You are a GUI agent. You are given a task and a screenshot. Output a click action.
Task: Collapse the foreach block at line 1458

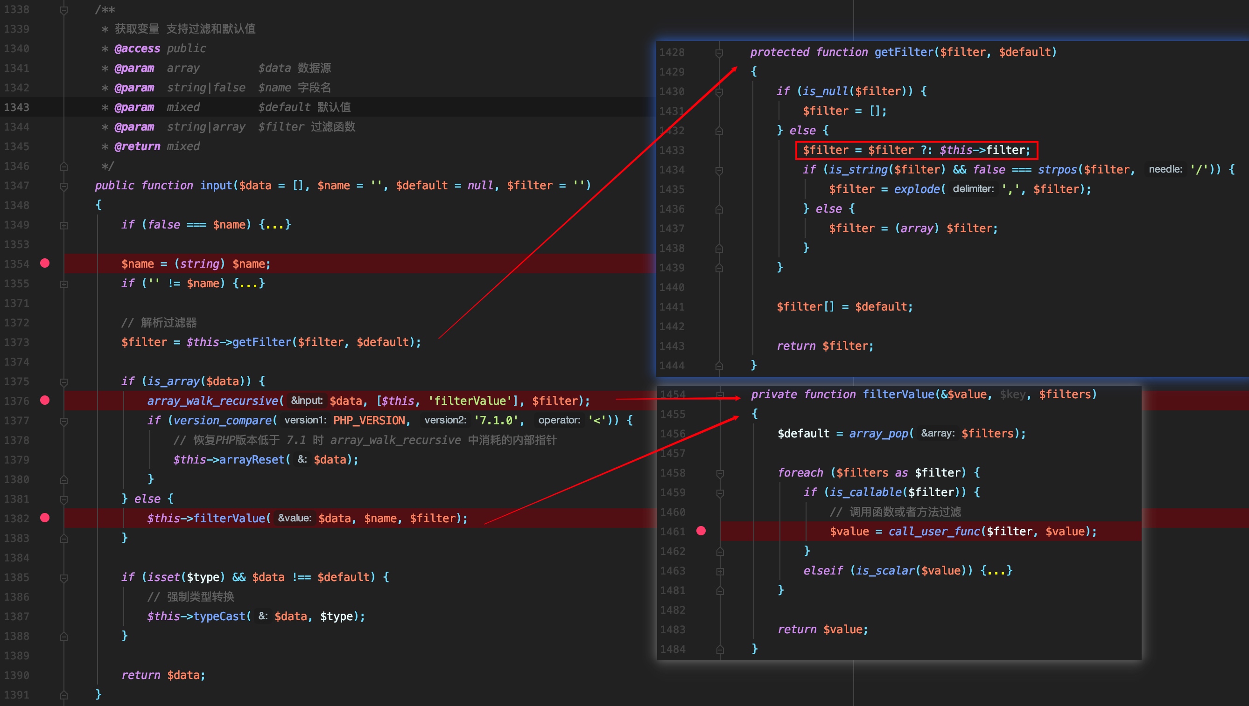pos(720,473)
